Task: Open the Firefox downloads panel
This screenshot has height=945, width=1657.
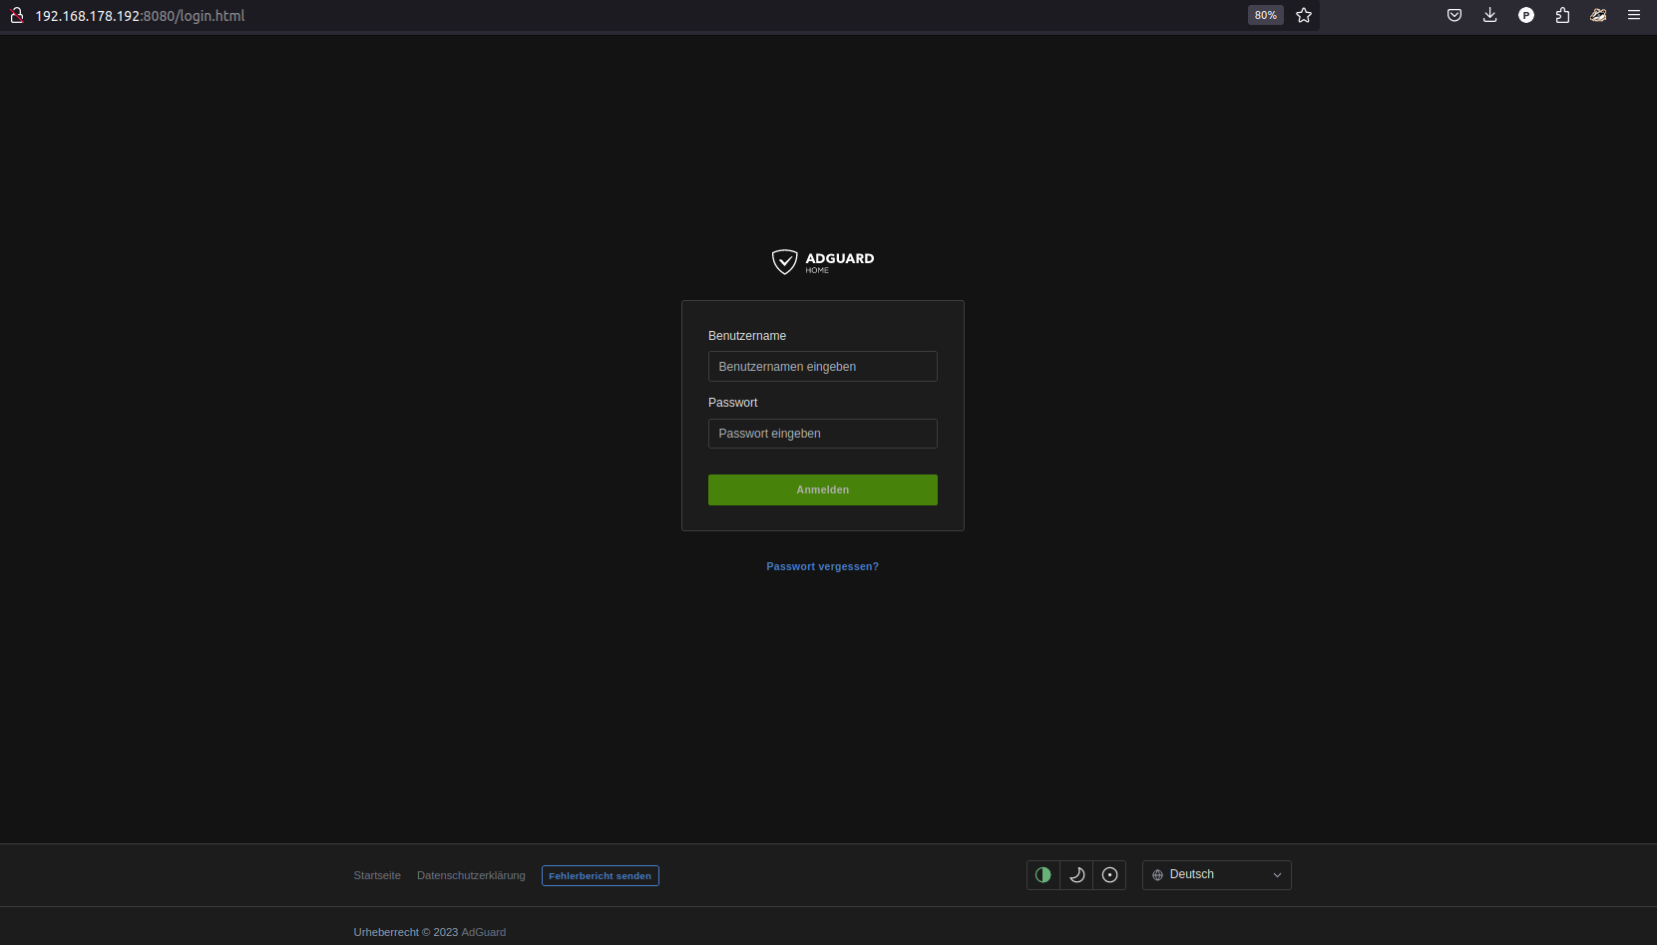Action: (1489, 15)
